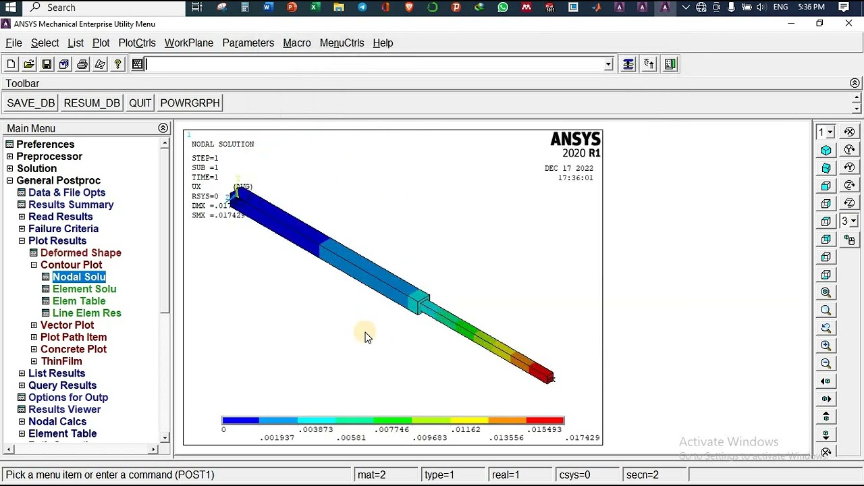
Task: Open the command history dropdown arrow
Action: 608,64
